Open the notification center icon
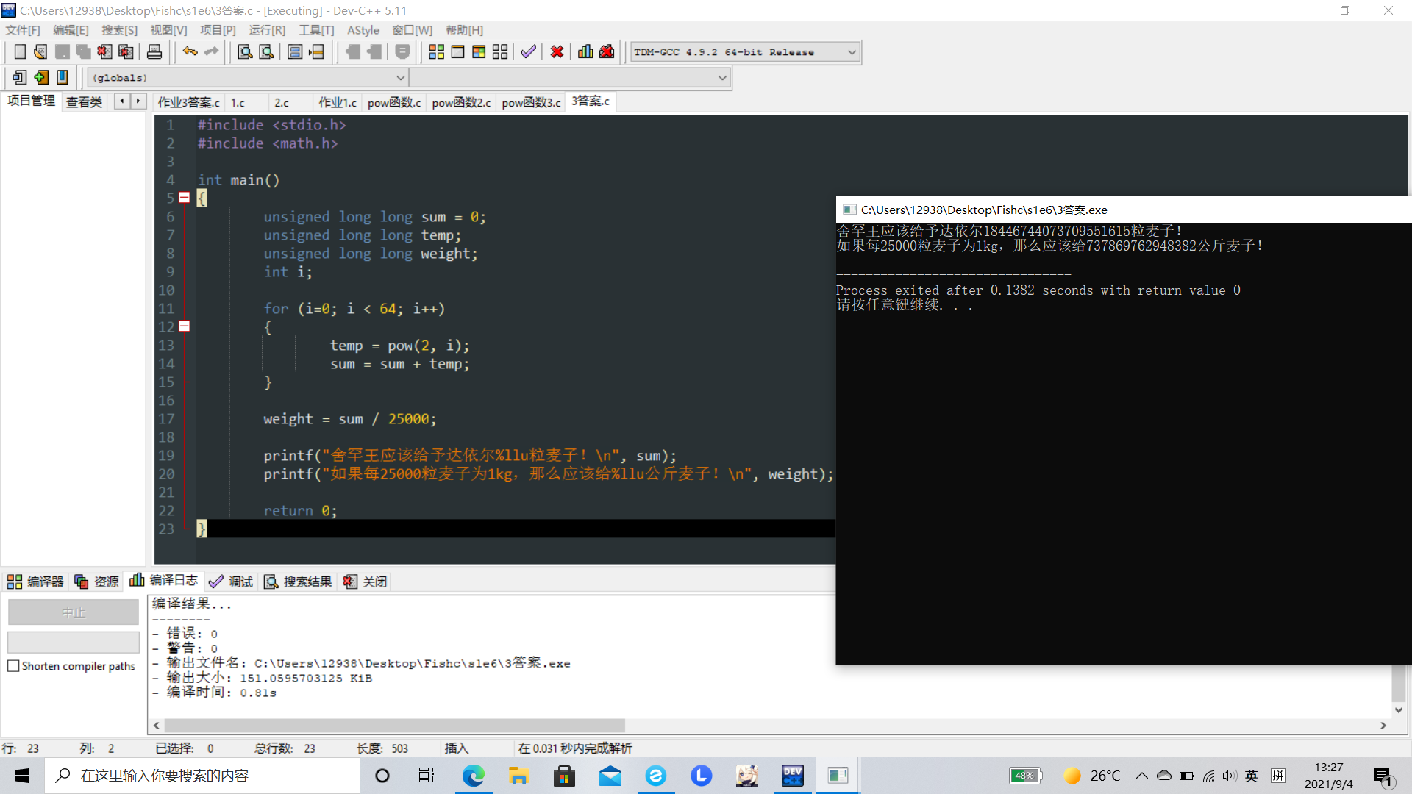Screen dimensions: 1412x794 tap(1383, 776)
